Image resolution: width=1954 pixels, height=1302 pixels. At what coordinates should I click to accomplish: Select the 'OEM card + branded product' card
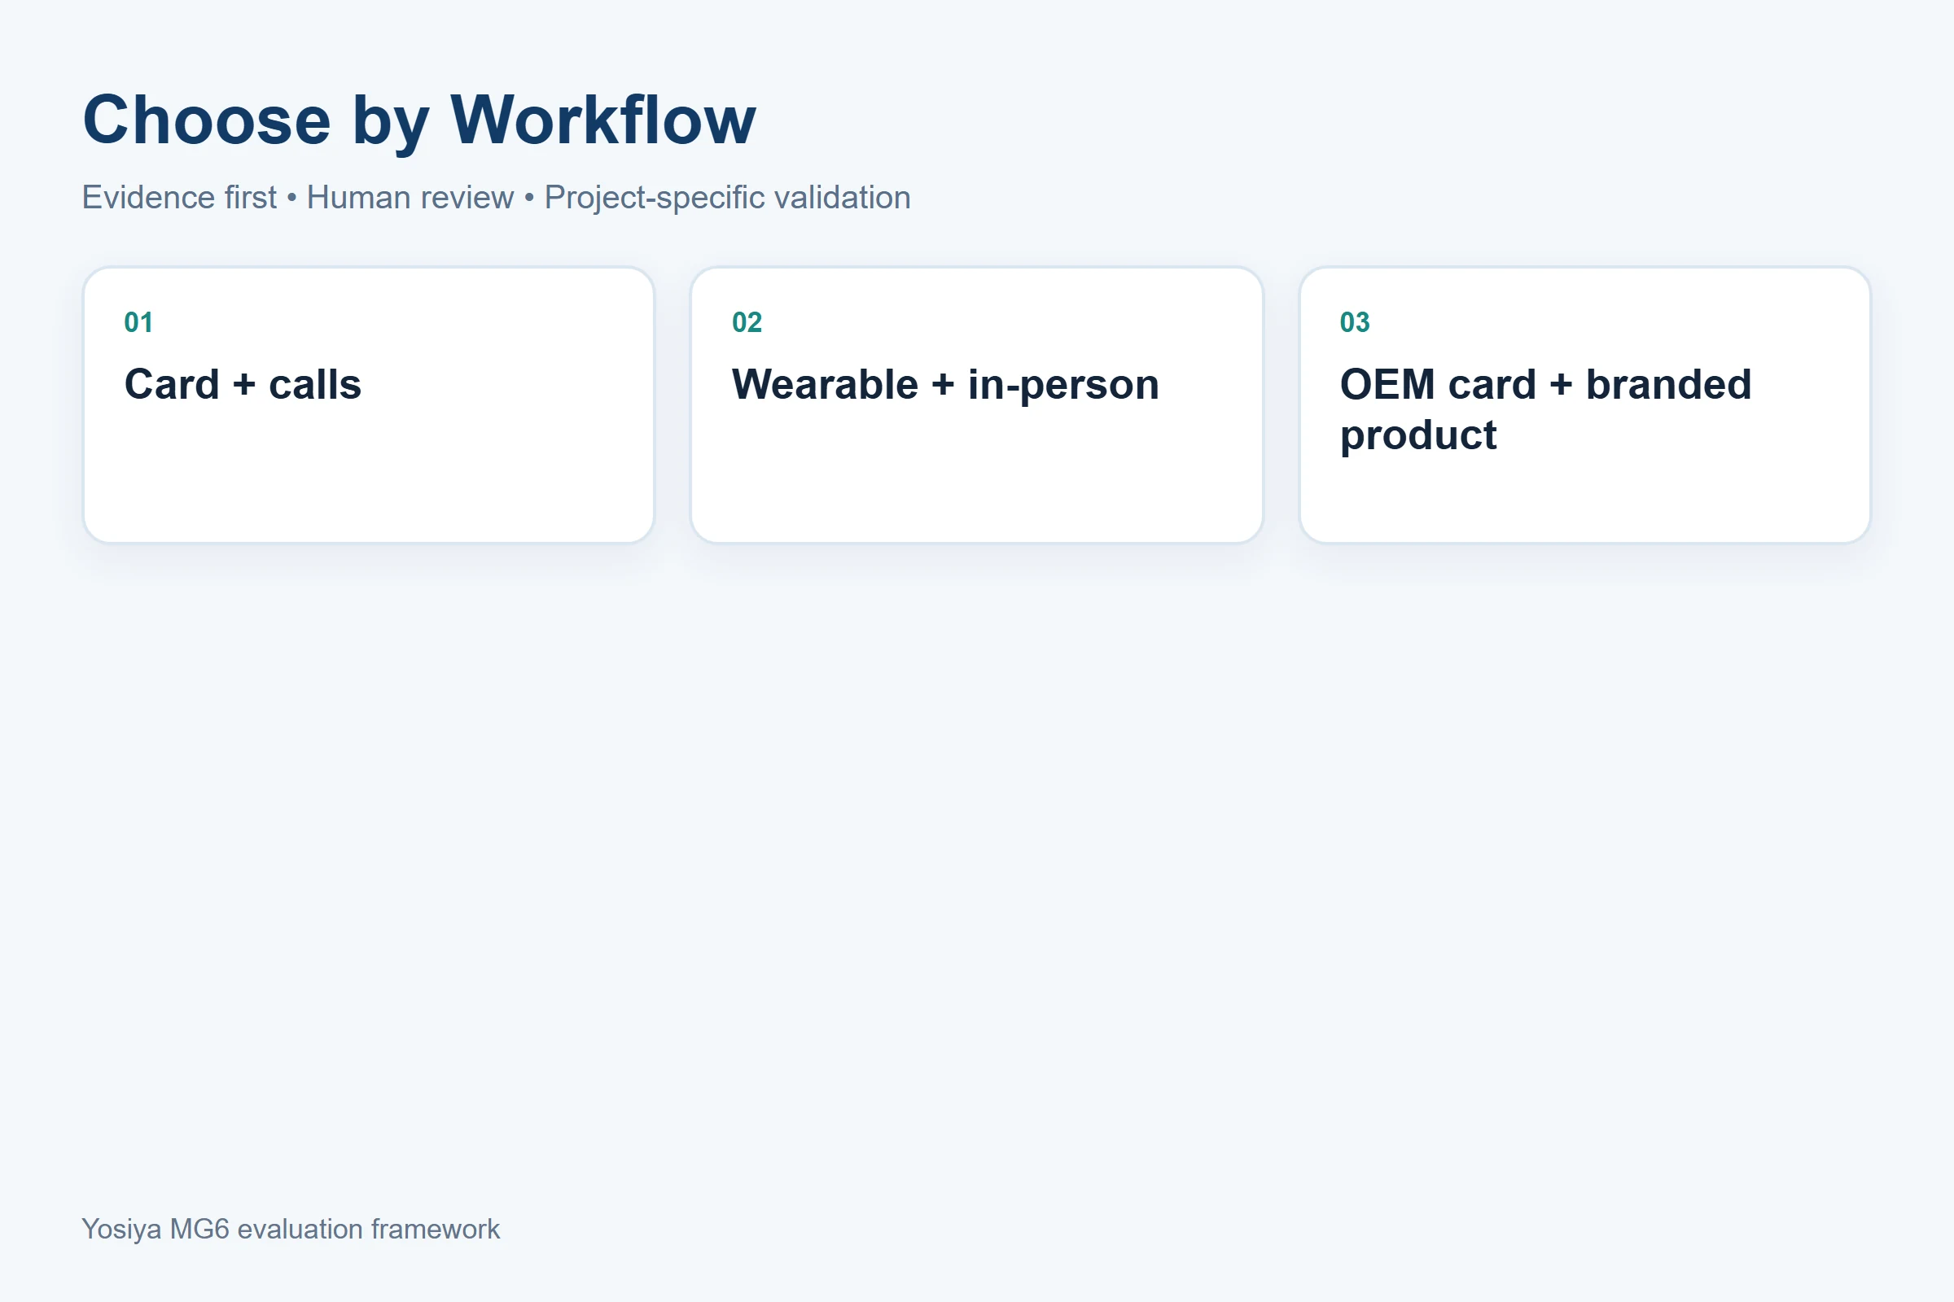1585,405
